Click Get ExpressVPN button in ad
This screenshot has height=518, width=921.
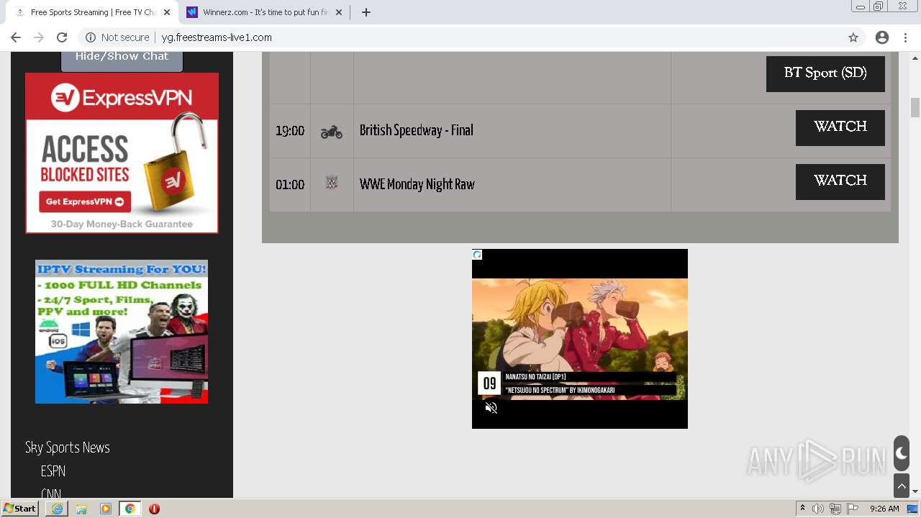click(85, 201)
